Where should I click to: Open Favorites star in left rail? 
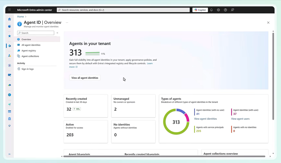[10, 36]
